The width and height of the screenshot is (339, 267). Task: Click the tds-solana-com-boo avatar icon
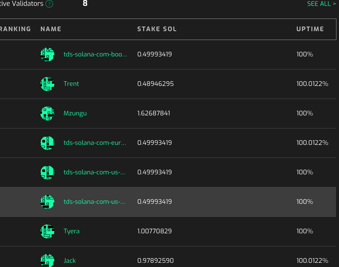[47, 54]
